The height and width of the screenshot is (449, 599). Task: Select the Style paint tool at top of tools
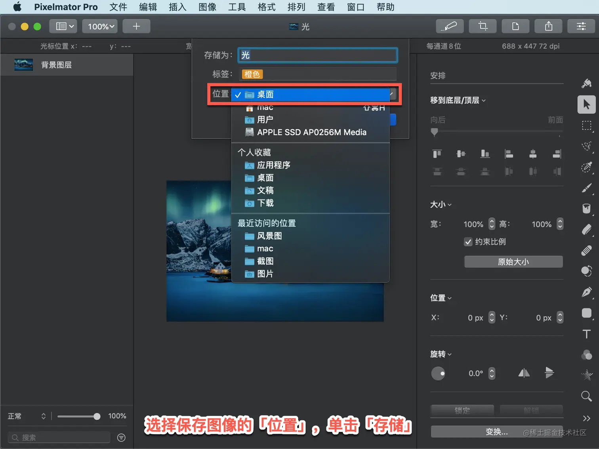coord(587,83)
